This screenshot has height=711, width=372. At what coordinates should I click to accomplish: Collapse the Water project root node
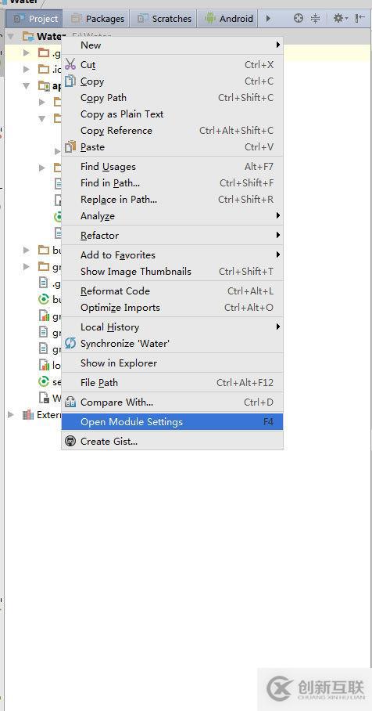click(x=11, y=36)
